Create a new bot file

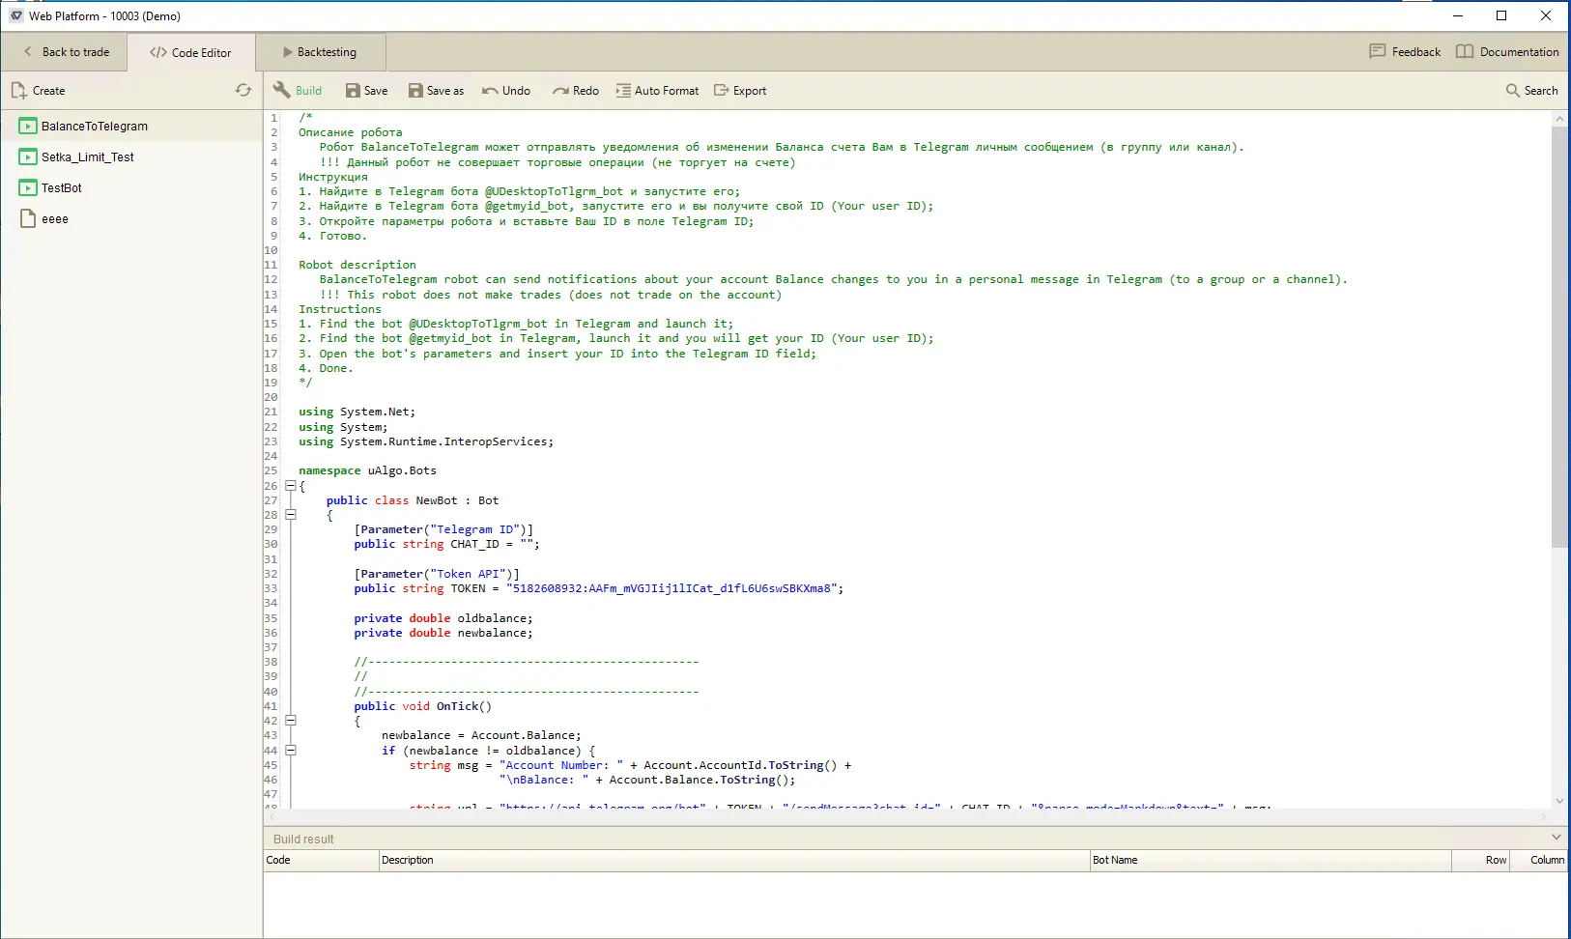point(39,91)
